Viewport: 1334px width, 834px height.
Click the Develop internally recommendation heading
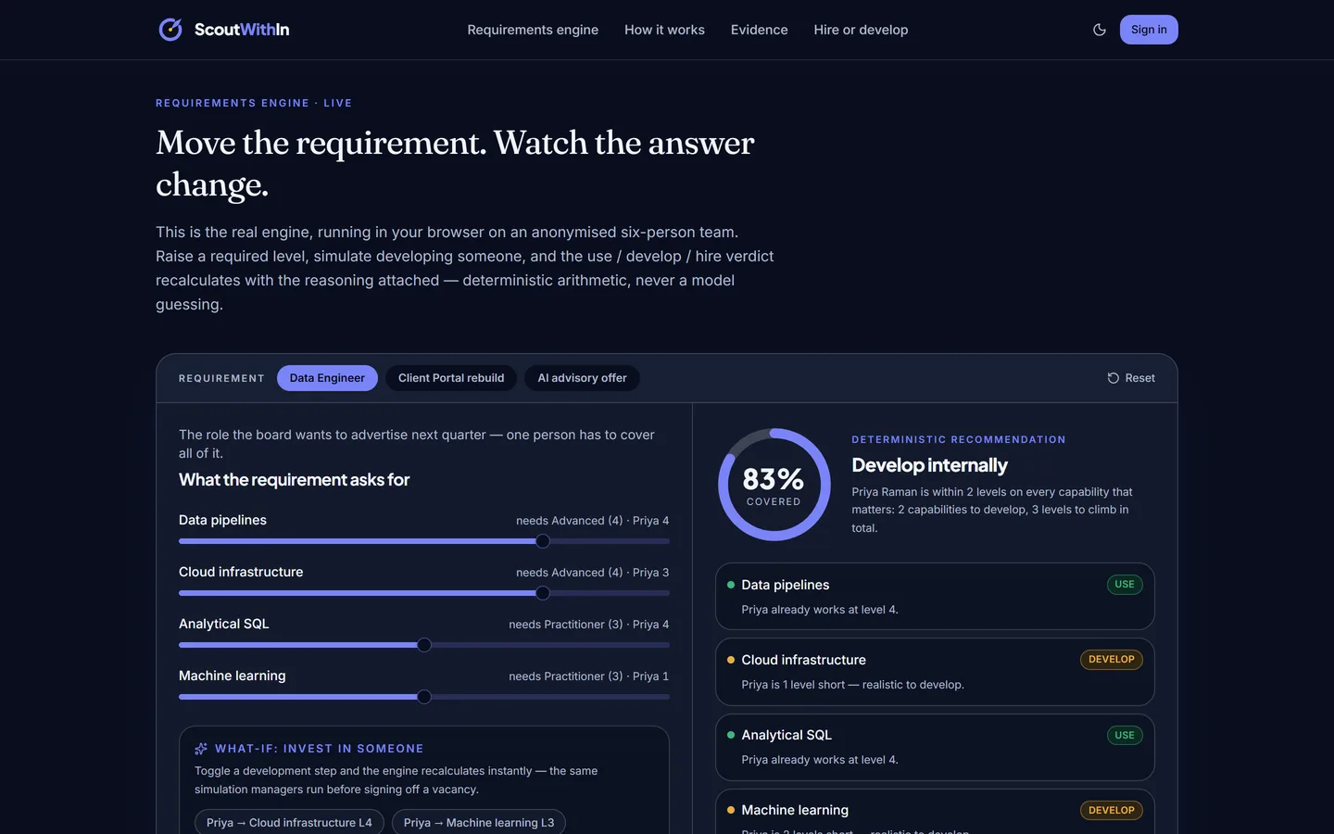pos(929,465)
